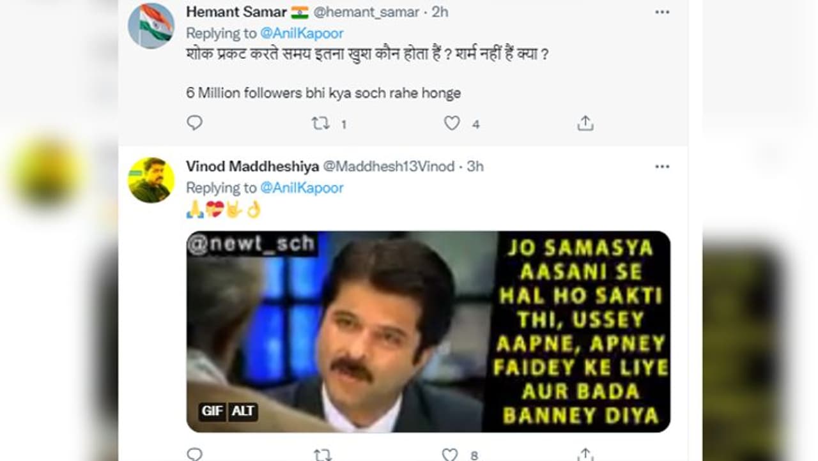Share Hemant Samar's tweet
Image resolution: width=818 pixels, height=461 pixels.
585,123
